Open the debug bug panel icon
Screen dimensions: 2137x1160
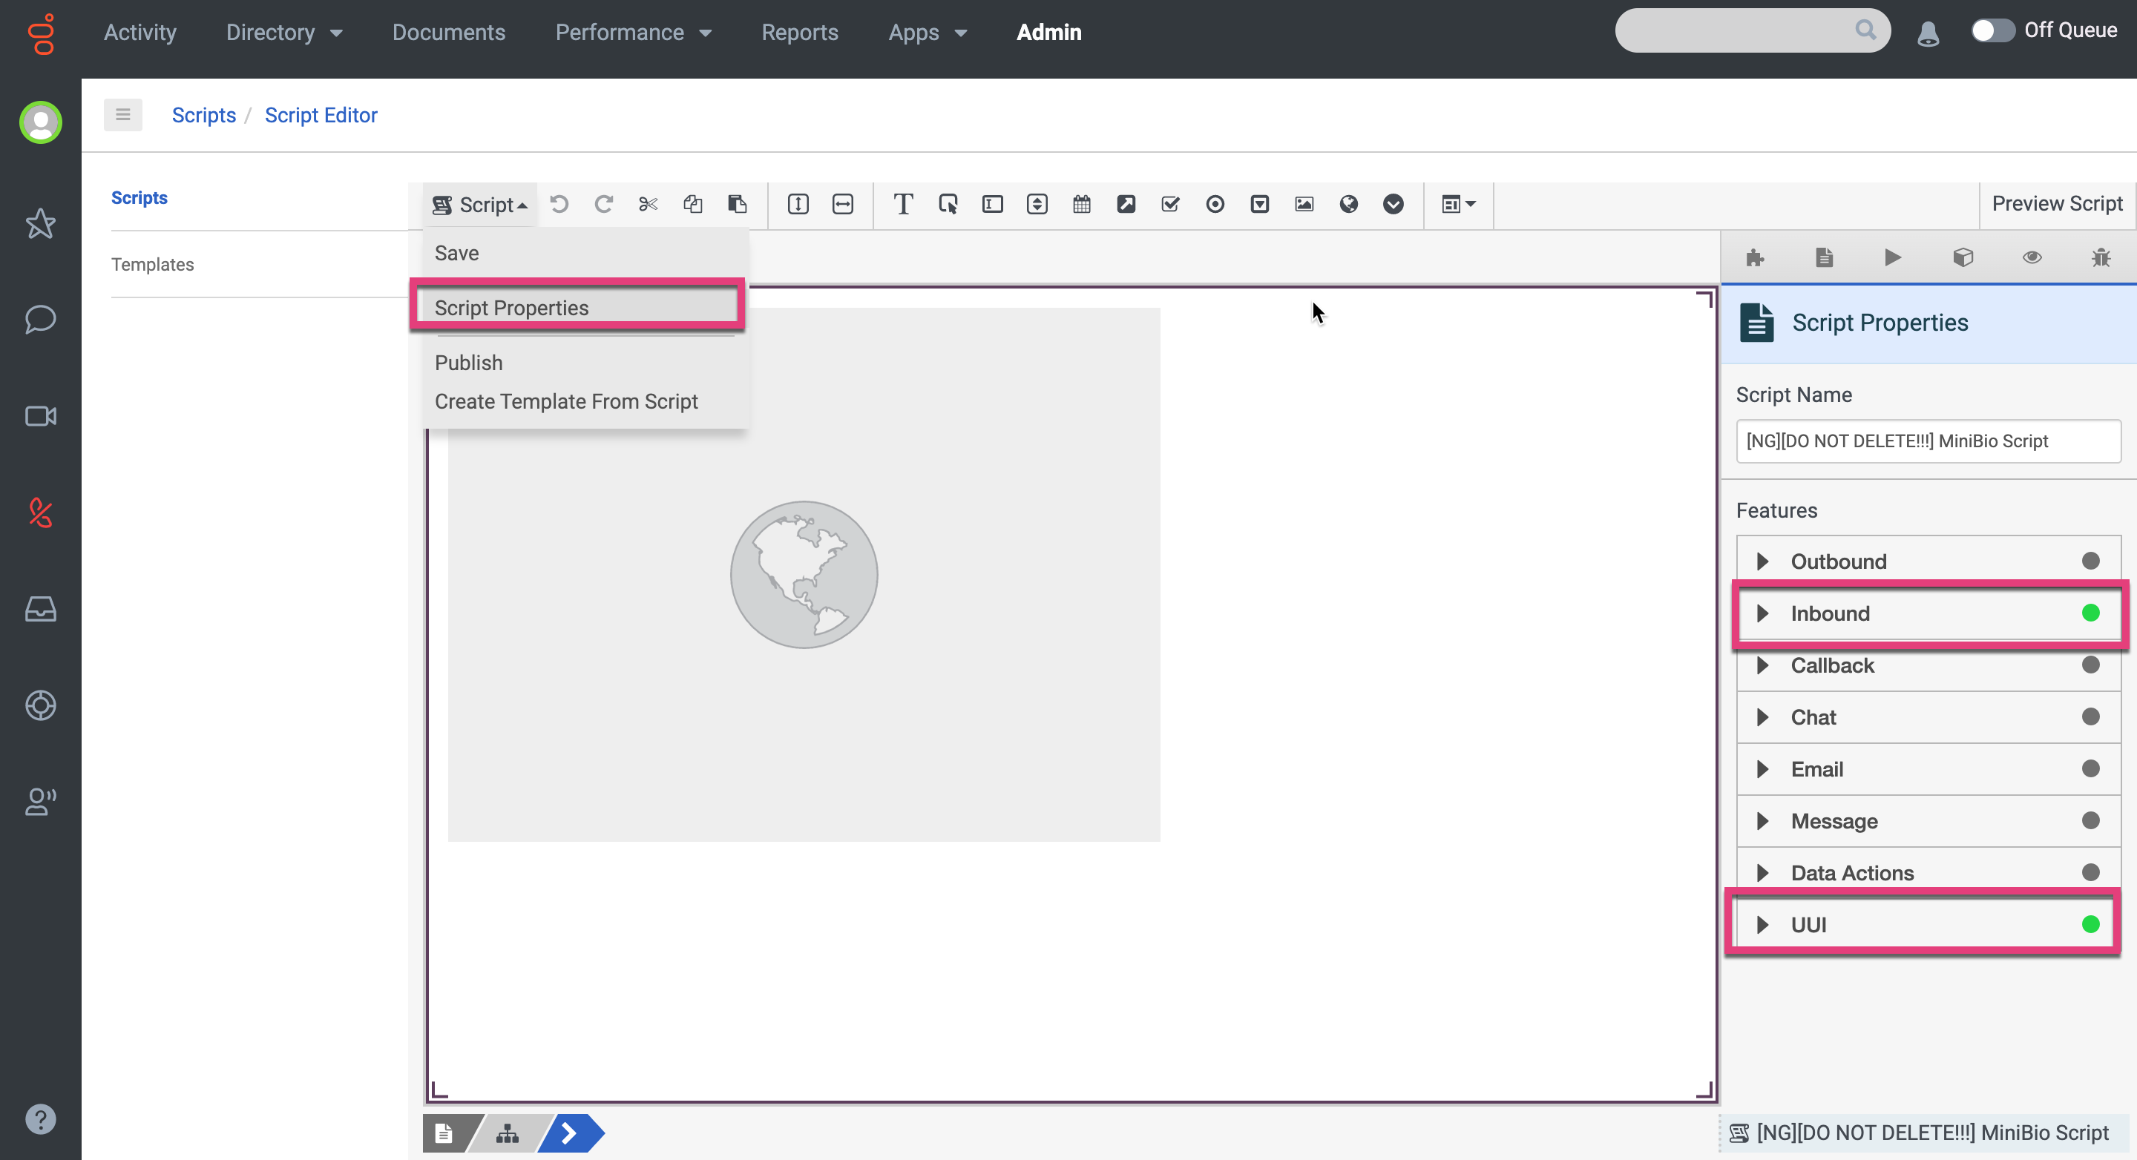coord(2101,257)
